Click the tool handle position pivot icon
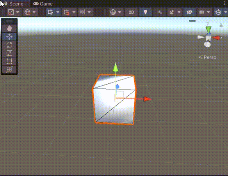The image size is (228, 176). coord(11,12)
